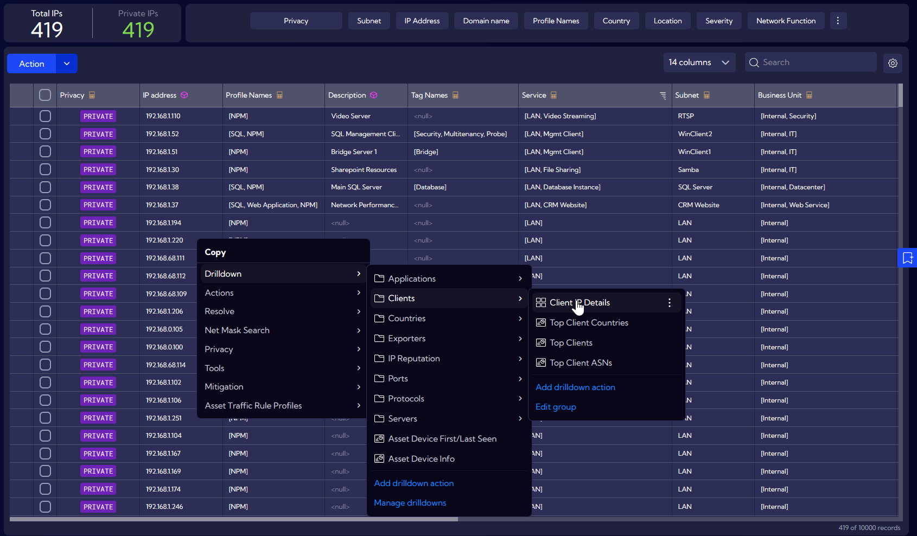Click the Manage drilldowns link
Screen dimensions: 917x536
tap(410, 503)
